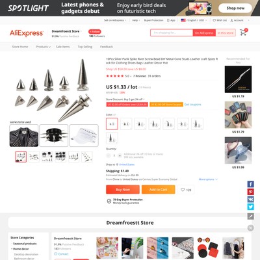This screenshot has width=260, height=260.
Task: Click the heart wishlist icon with 128
Action: [x=186, y=190]
